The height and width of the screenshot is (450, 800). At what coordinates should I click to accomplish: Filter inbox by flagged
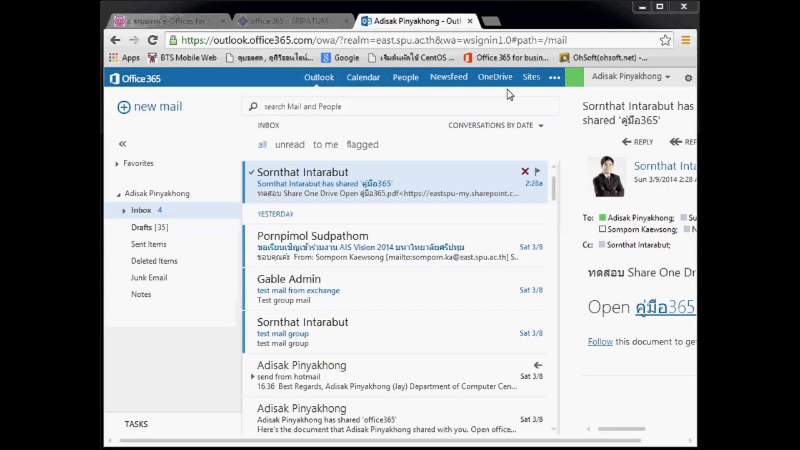click(x=362, y=144)
